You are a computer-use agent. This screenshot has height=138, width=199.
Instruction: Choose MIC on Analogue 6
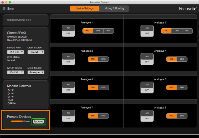(x=171, y=87)
